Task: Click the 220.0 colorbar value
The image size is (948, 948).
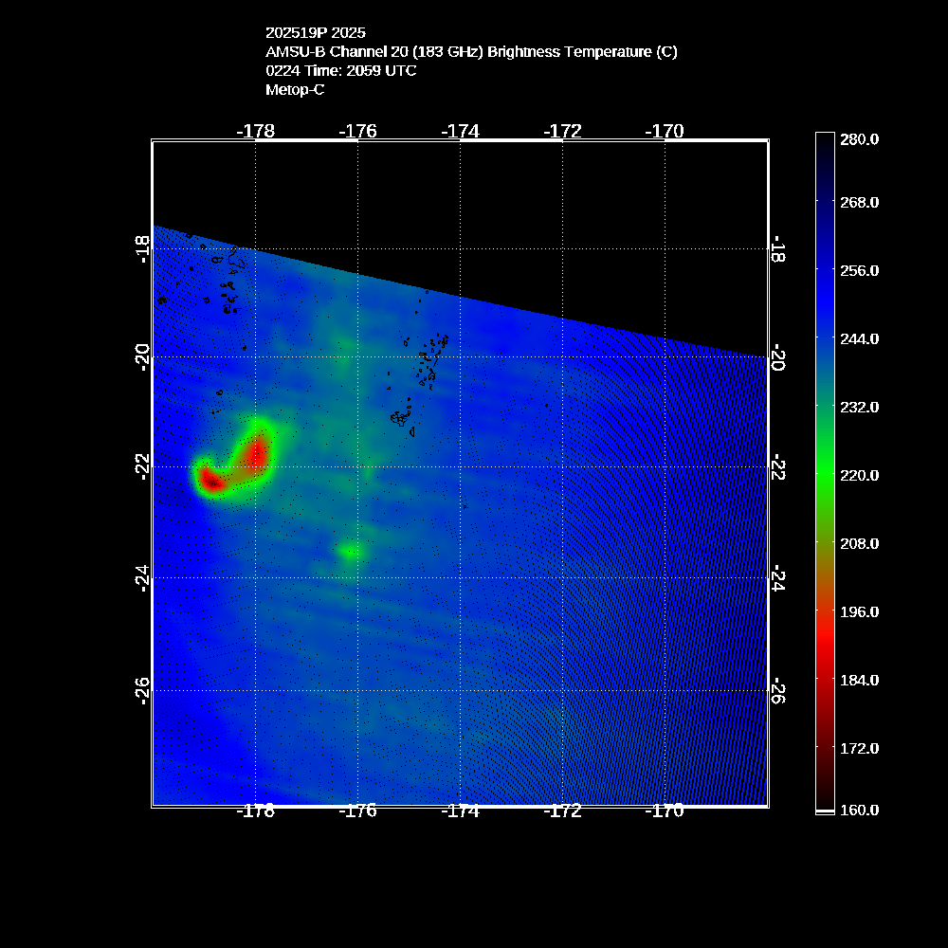Action: click(859, 475)
